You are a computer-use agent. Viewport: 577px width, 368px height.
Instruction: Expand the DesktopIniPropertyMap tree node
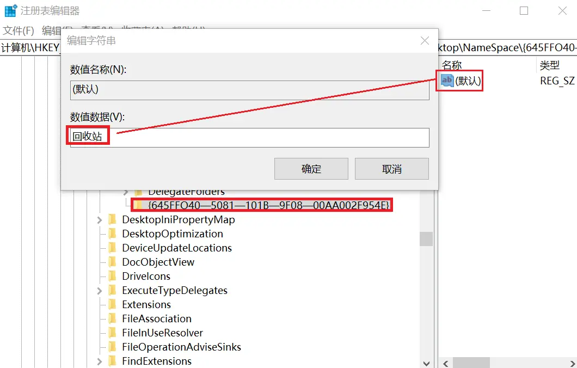[99, 220]
